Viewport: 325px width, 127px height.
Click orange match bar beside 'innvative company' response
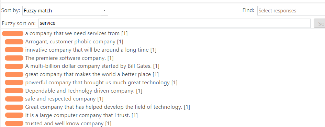point(14,50)
